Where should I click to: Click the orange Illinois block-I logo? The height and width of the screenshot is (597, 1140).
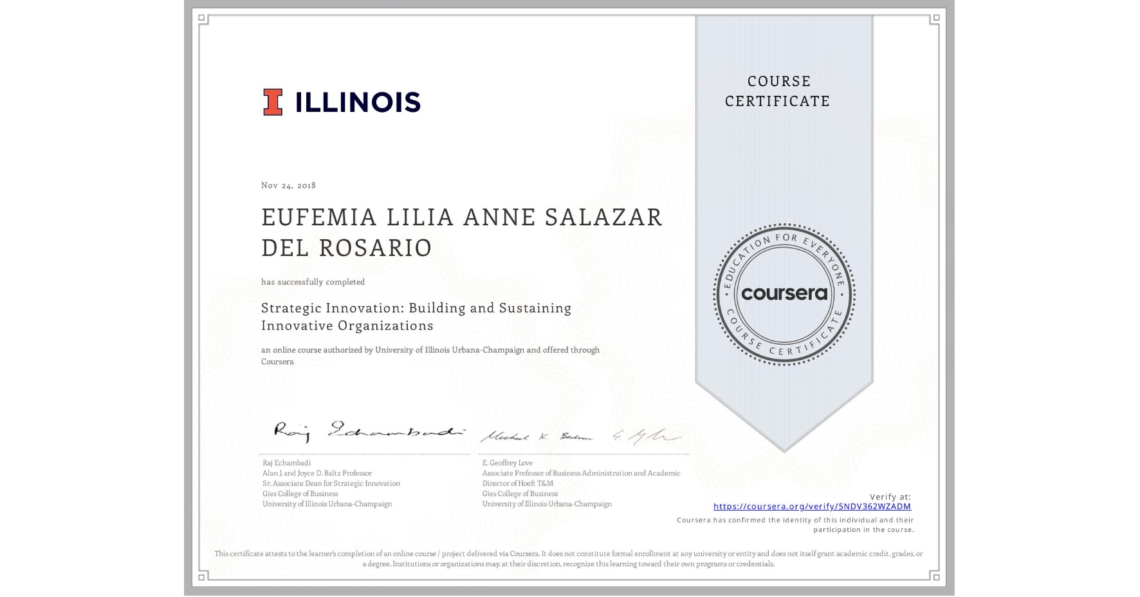(x=273, y=102)
